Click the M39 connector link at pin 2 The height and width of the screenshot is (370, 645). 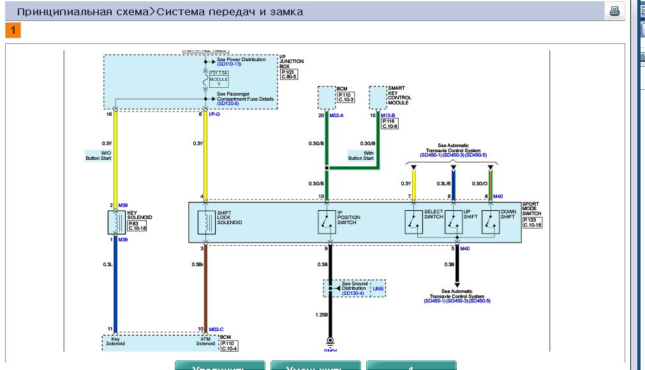pos(123,205)
